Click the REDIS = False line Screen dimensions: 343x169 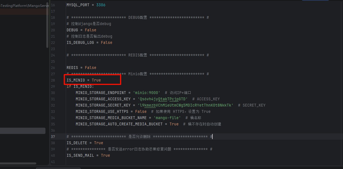(x=81, y=68)
